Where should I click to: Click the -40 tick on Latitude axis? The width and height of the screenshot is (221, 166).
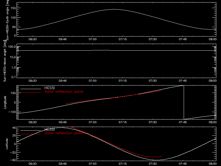13,160
